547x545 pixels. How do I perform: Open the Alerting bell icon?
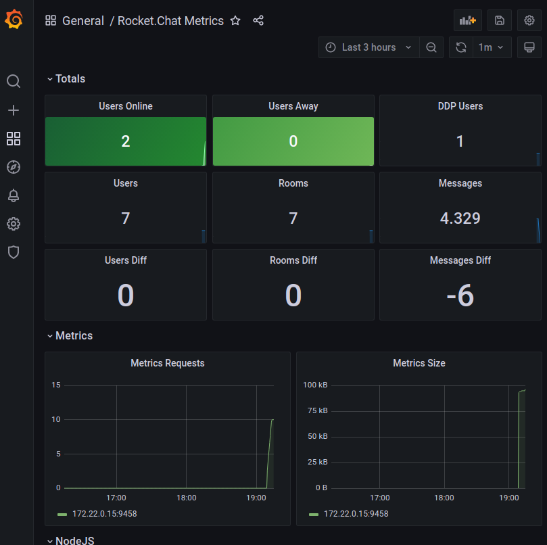point(14,195)
